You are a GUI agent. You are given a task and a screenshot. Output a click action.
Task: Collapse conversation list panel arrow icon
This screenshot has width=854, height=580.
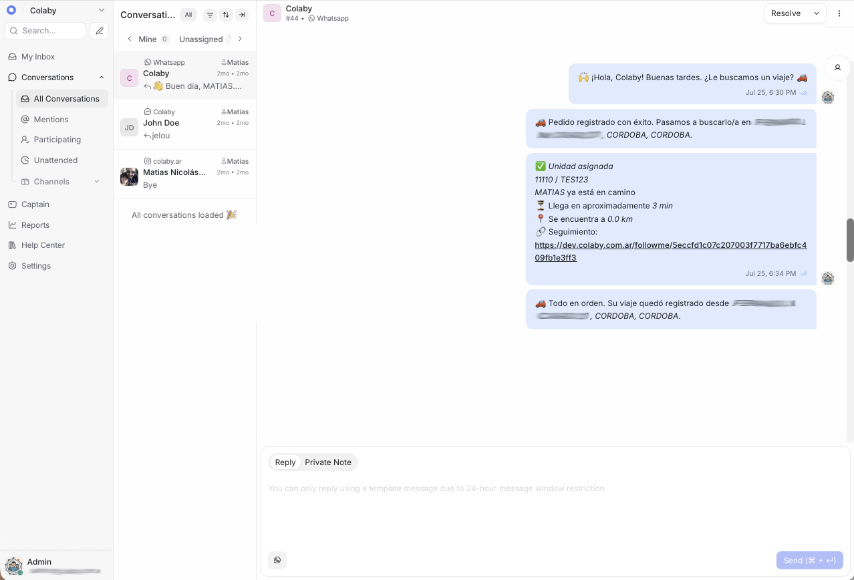point(242,15)
